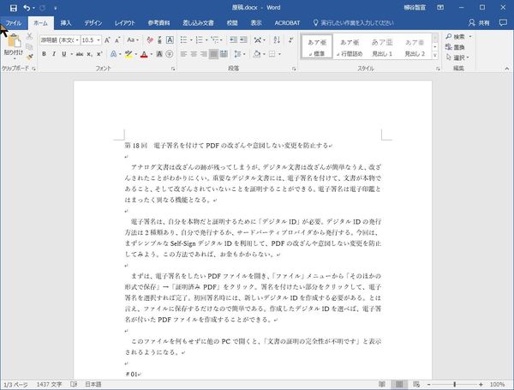The height and width of the screenshot is (390, 514).
Task: Click the Replace (置換) icon
Action: click(461, 46)
